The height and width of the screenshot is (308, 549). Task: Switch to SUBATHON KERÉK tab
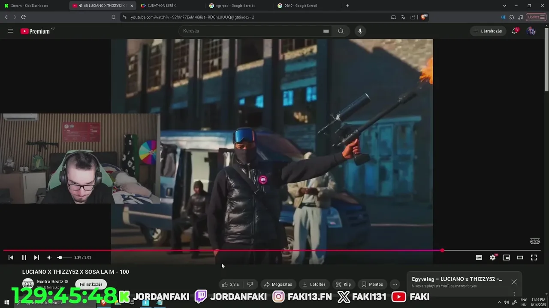coord(172,6)
